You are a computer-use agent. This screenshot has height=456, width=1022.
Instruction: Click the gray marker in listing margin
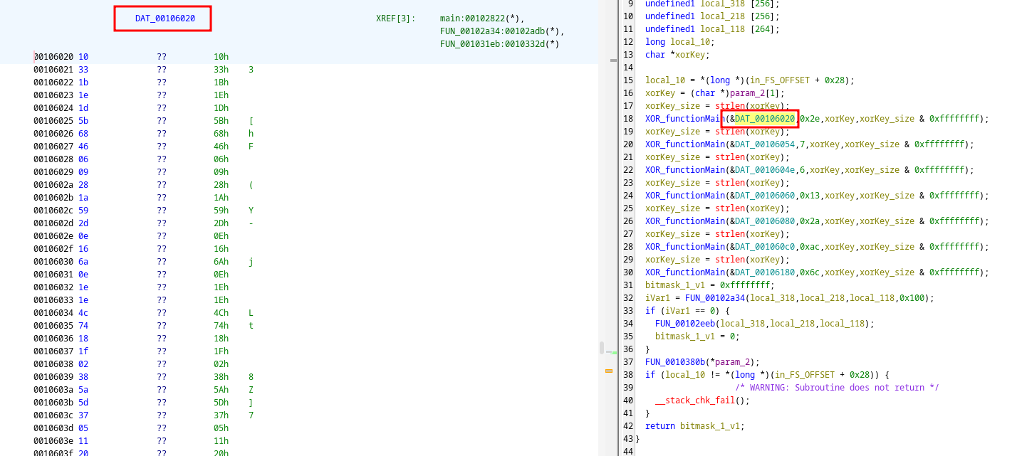pos(612,60)
